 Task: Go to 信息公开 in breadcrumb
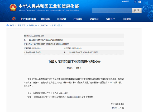pos(21,25)
